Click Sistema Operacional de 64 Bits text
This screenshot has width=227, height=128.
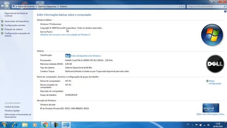(x=78, y=68)
